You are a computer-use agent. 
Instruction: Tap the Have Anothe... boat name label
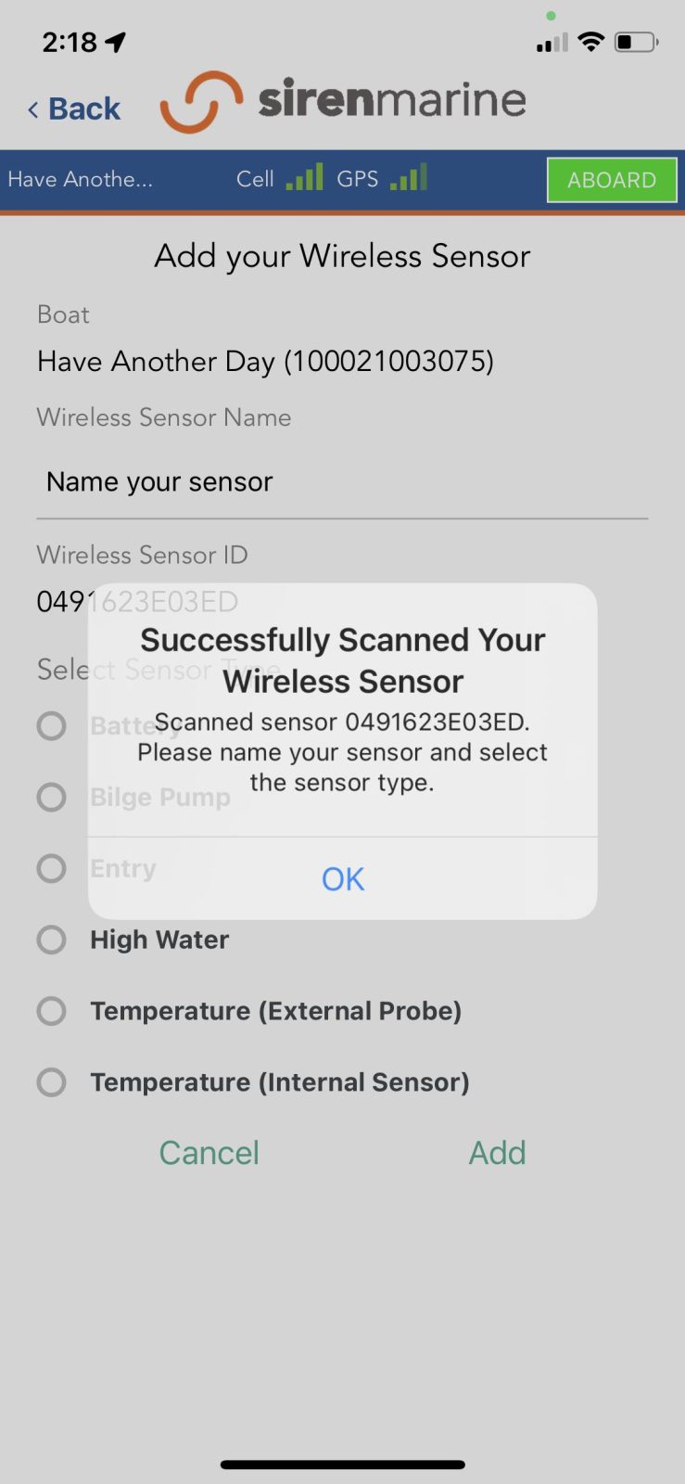[81, 179]
